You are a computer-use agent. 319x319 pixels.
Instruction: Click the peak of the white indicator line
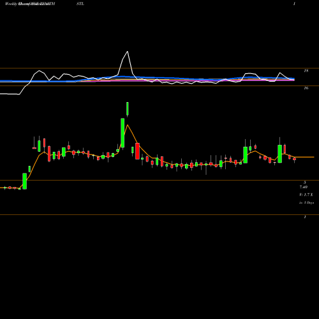[128, 52]
